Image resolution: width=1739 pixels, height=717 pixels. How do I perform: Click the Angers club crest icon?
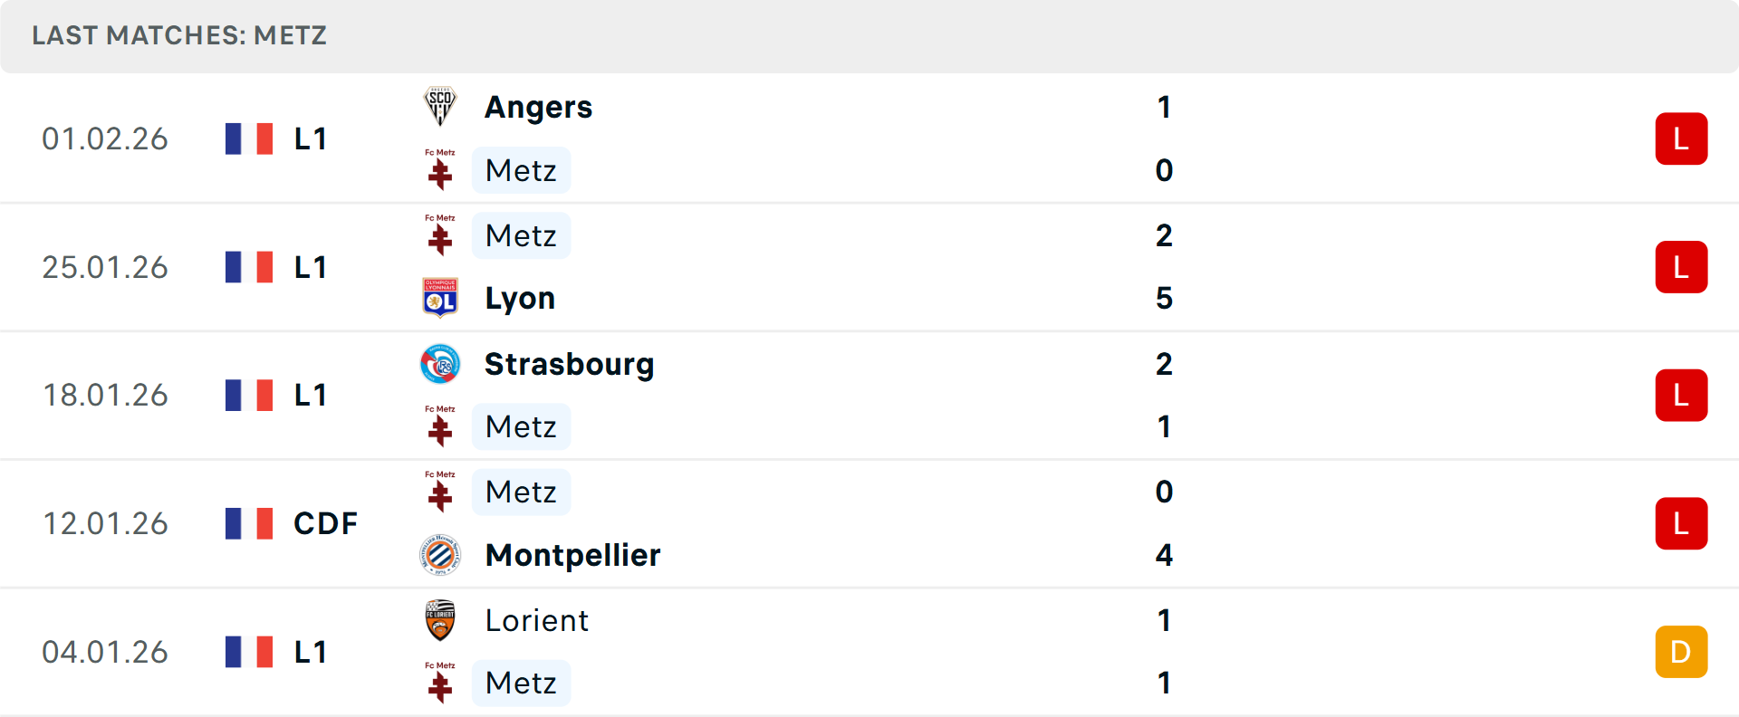(440, 107)
